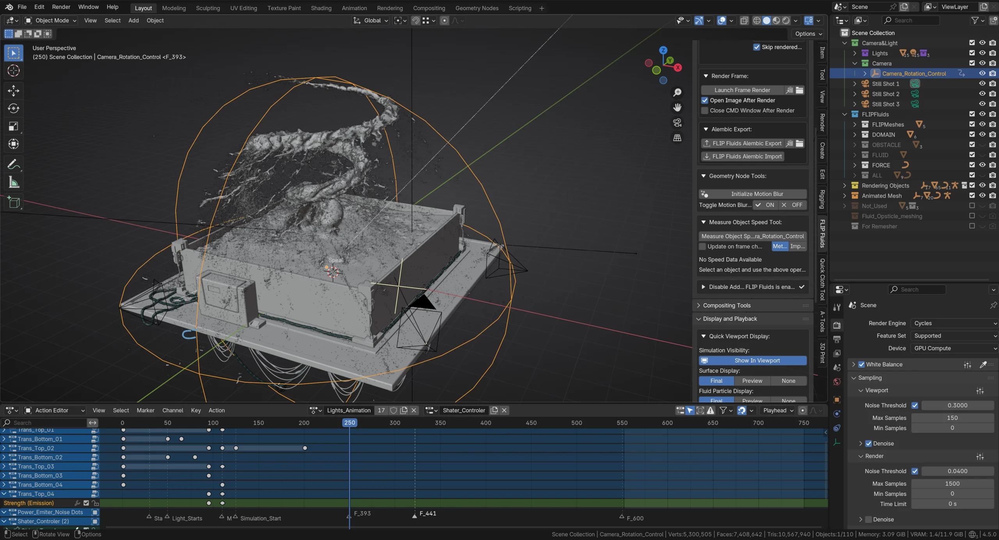
Task: Toggle the snapping magnet icon in the header
Action: click(x=416, y=21)
